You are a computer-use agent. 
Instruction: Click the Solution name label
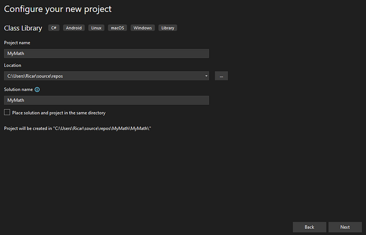coord(18,90)
